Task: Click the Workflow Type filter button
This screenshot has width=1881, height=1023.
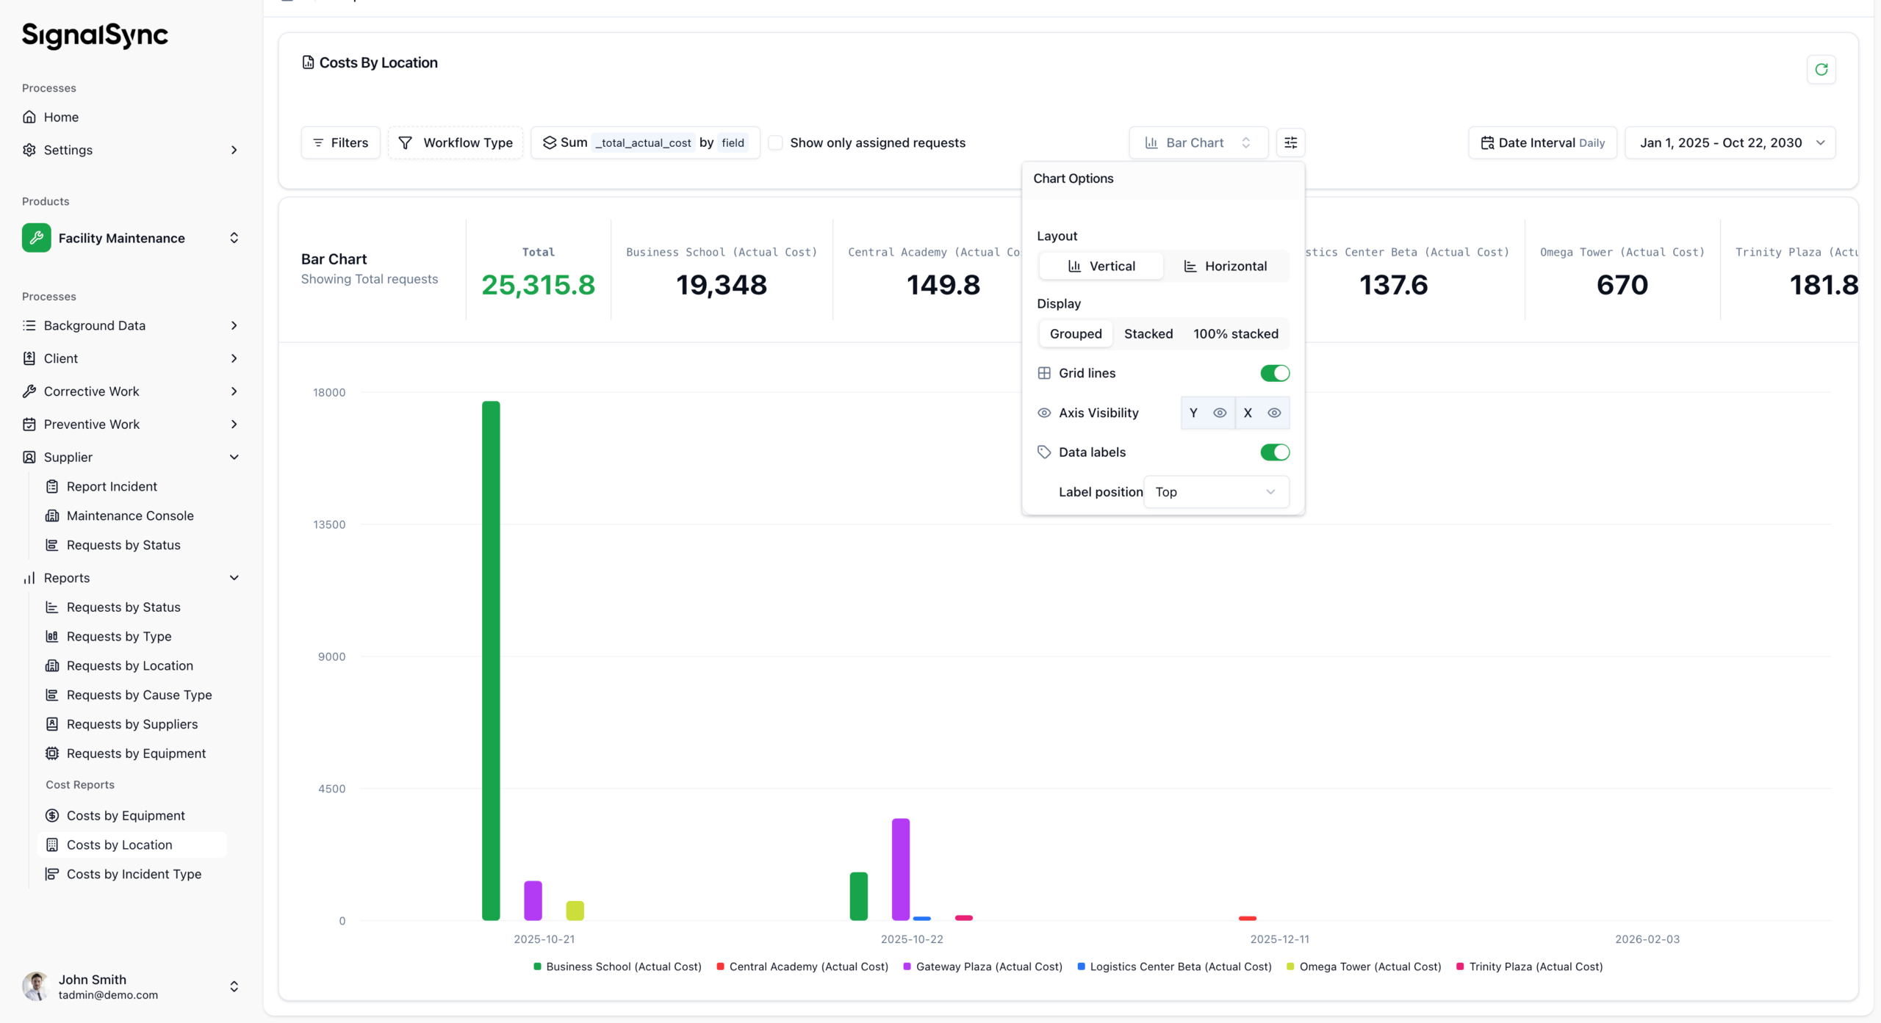Action: (456, 142)
